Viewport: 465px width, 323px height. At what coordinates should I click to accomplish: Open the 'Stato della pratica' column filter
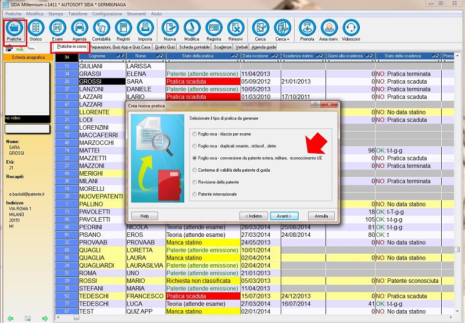tap(234, 56)
